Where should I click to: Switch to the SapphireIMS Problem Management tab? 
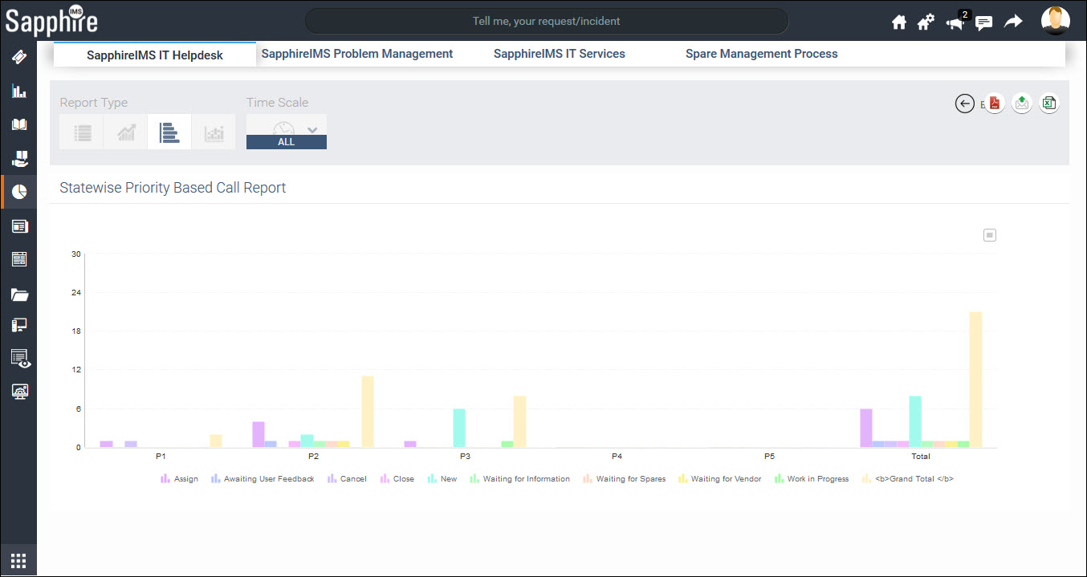click(x=357, y=53)
